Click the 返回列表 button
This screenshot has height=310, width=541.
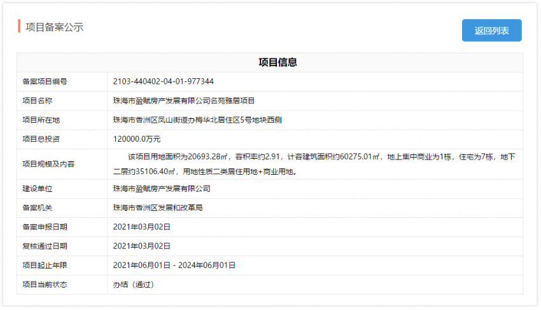coord(491,30)
